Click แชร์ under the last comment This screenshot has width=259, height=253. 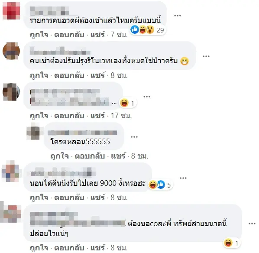pos(97,248)
